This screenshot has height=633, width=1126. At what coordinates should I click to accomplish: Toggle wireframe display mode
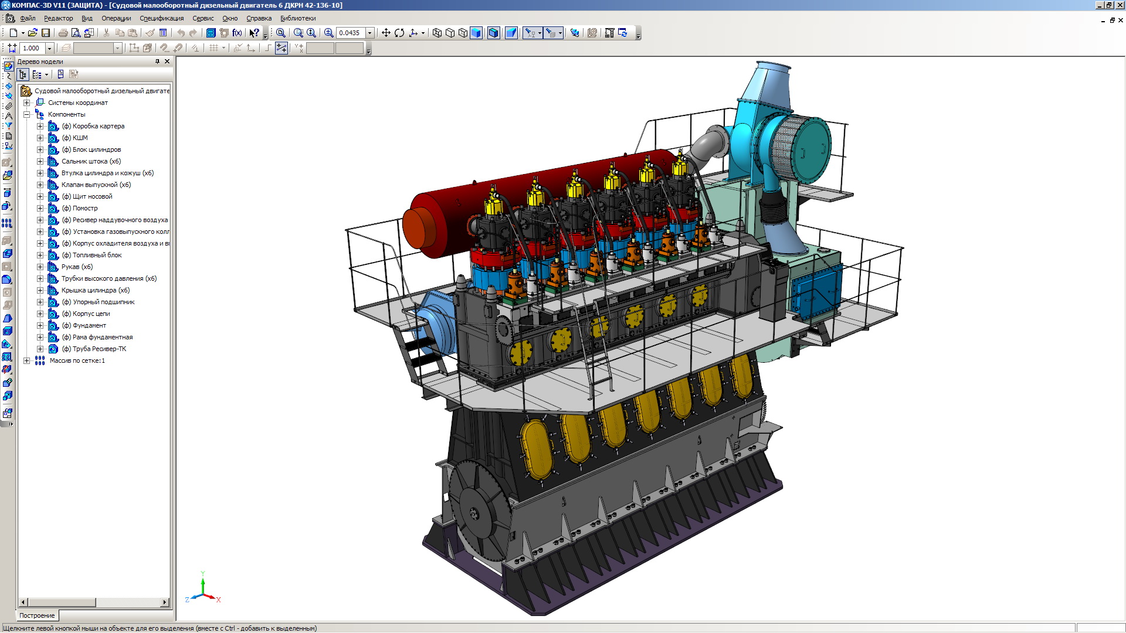(437, 33)
